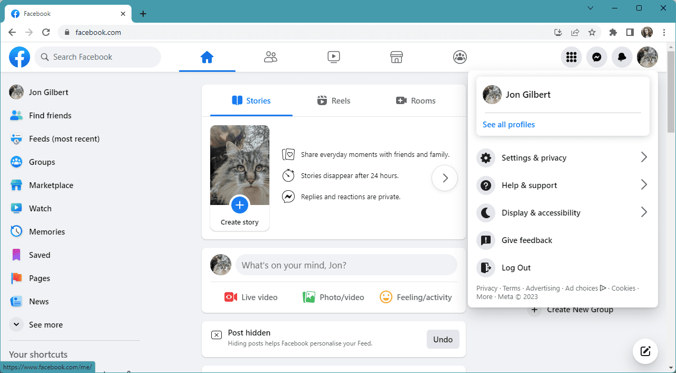This screenshot has height=373, width=676.
Task: Open the Friends icon in top navigation
Action: click(270, 57)
